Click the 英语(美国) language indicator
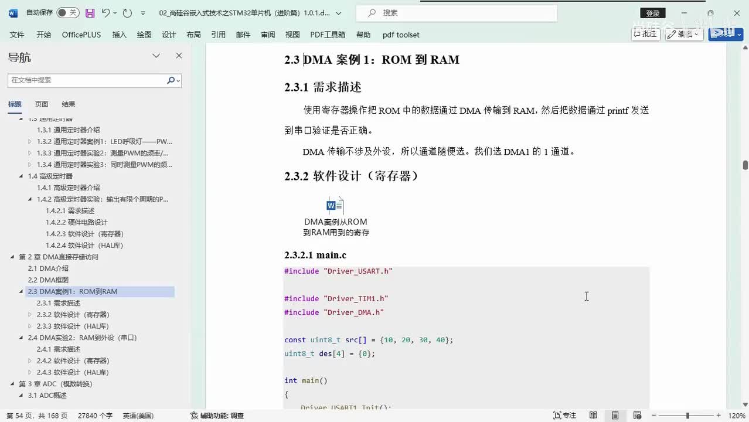Screen dimensions: 749x422 [x=138, y=416]
